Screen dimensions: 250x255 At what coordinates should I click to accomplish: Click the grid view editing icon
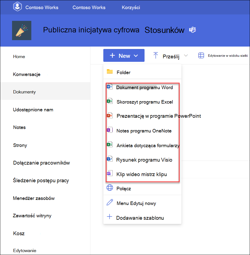pos(201,55)
